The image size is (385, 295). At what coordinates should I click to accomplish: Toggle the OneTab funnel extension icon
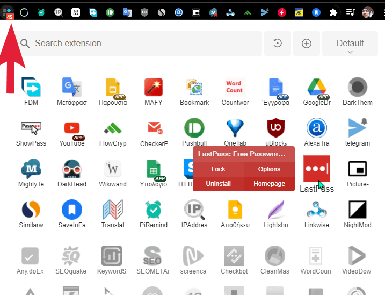coord(235,128)
